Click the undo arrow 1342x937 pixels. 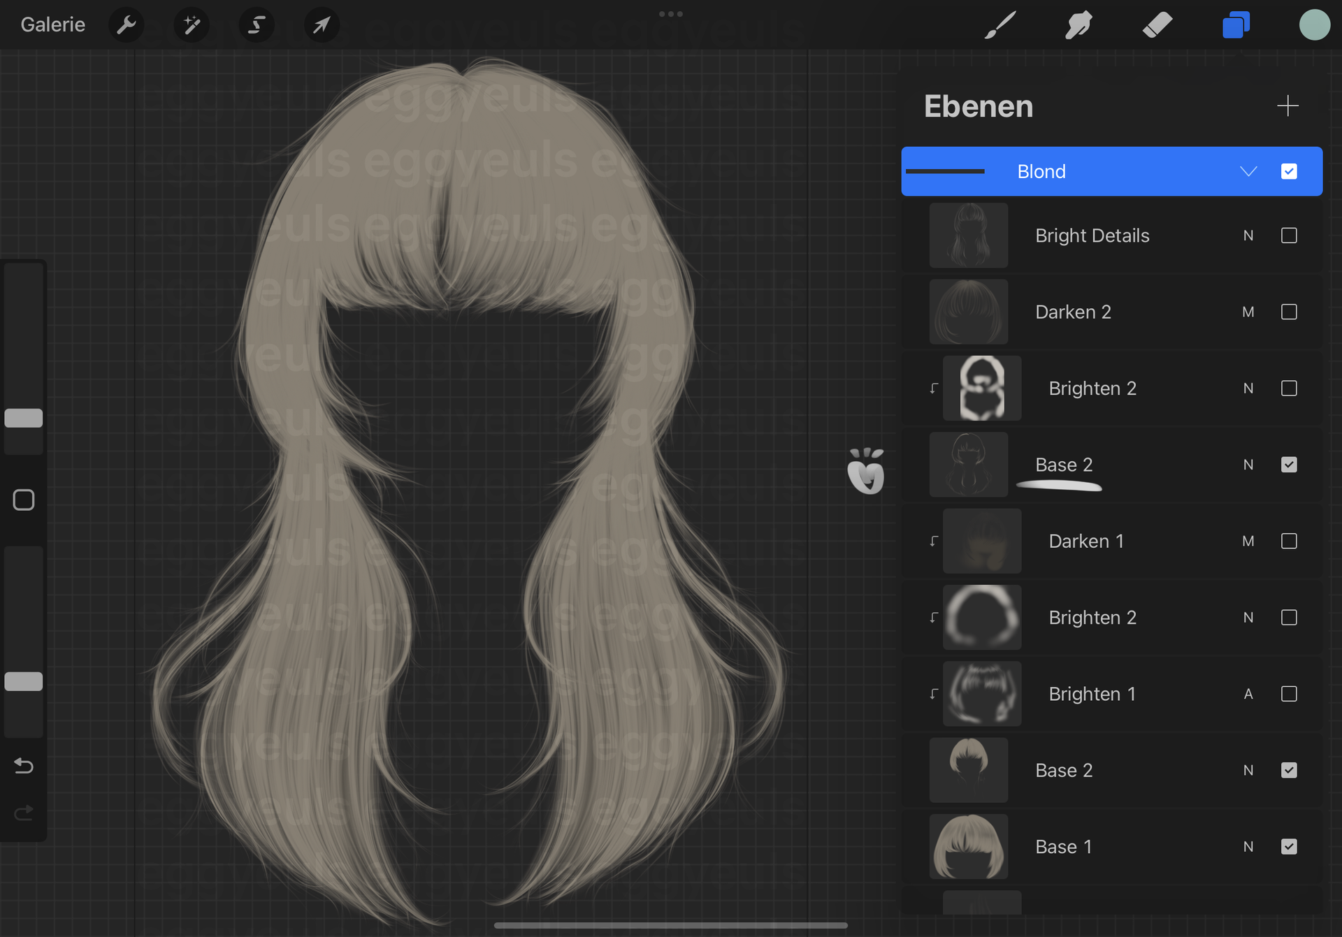tap(24, 766)
